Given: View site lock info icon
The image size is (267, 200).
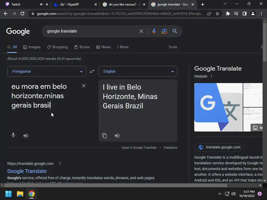Looking at the screenshot, I should click(33, 14).
